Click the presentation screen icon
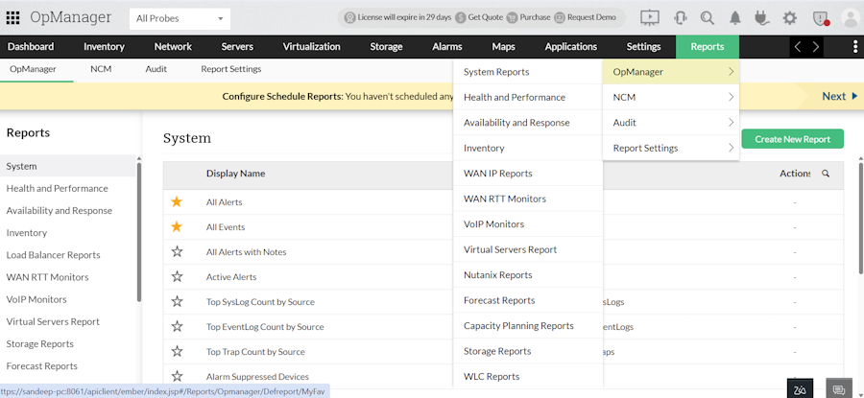This screenshot has height=398, width=864. pyautogui.click(x=650, y=17)
